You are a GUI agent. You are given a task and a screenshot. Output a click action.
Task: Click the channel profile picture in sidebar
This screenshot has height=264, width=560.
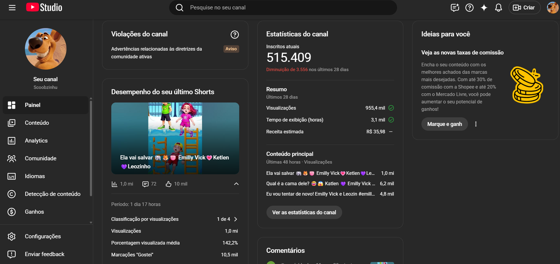(45, 49)
